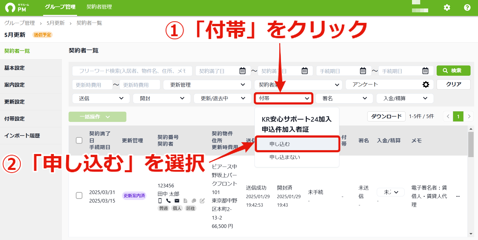Toggle the select-all header checkbox
478x240 pixels.
coord(79,140)
